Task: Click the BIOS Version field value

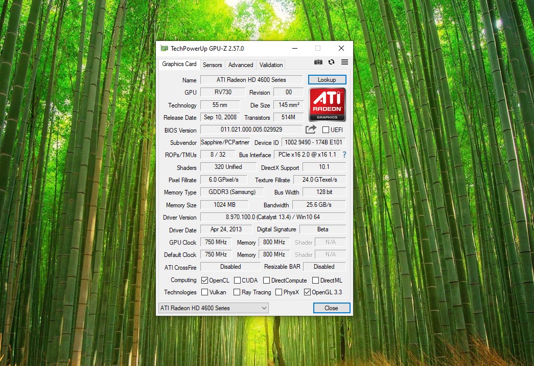Action: coord(251,130)
